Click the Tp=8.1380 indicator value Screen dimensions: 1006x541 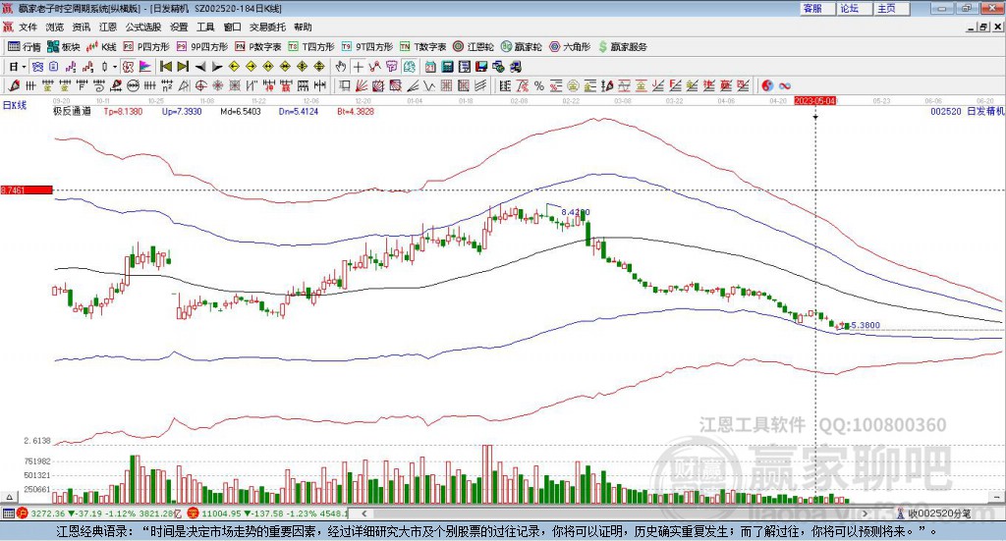click(x=123, y=111)
